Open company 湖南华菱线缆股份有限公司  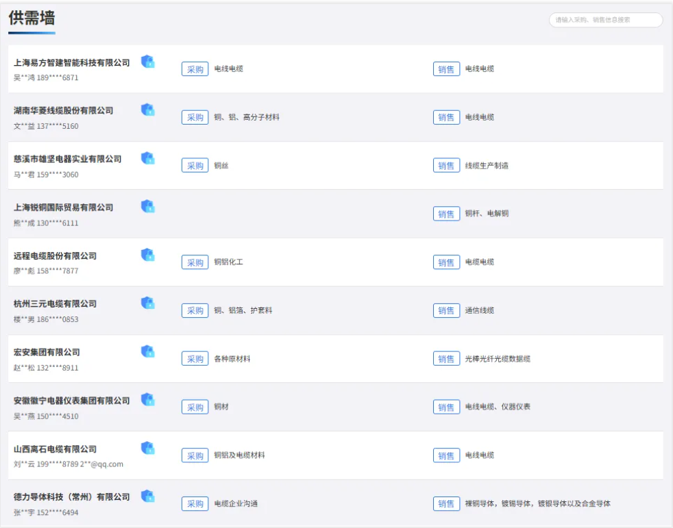pos(64,111)
